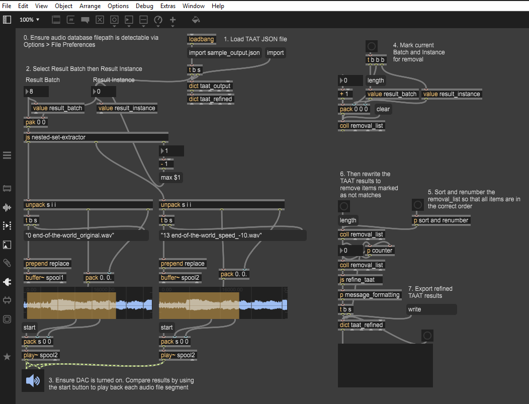Click the Result Batch number box

click(x=36, y=92)
